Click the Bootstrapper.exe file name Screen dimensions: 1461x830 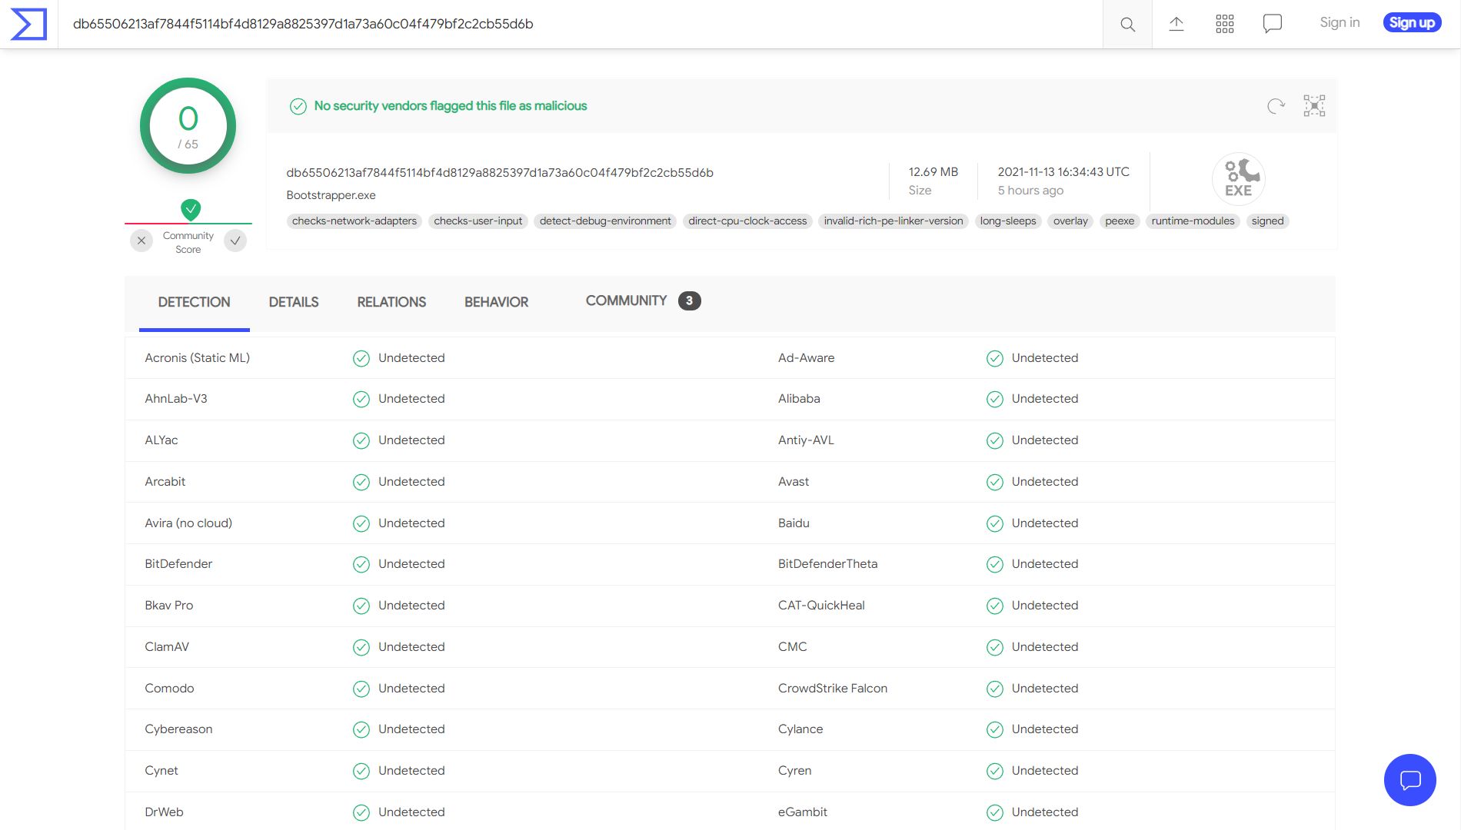click(331, 195)
